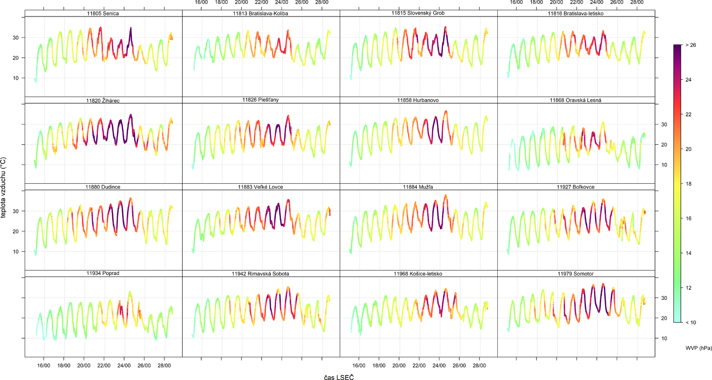Select the 11979 Somotor panel header
Viewport: 712px width, 380px height.
click(576, 274)
